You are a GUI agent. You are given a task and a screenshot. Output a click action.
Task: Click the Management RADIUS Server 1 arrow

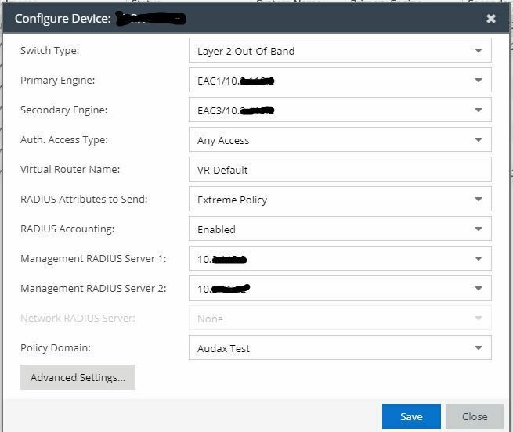pyautogui.click(x=478, y=259)
